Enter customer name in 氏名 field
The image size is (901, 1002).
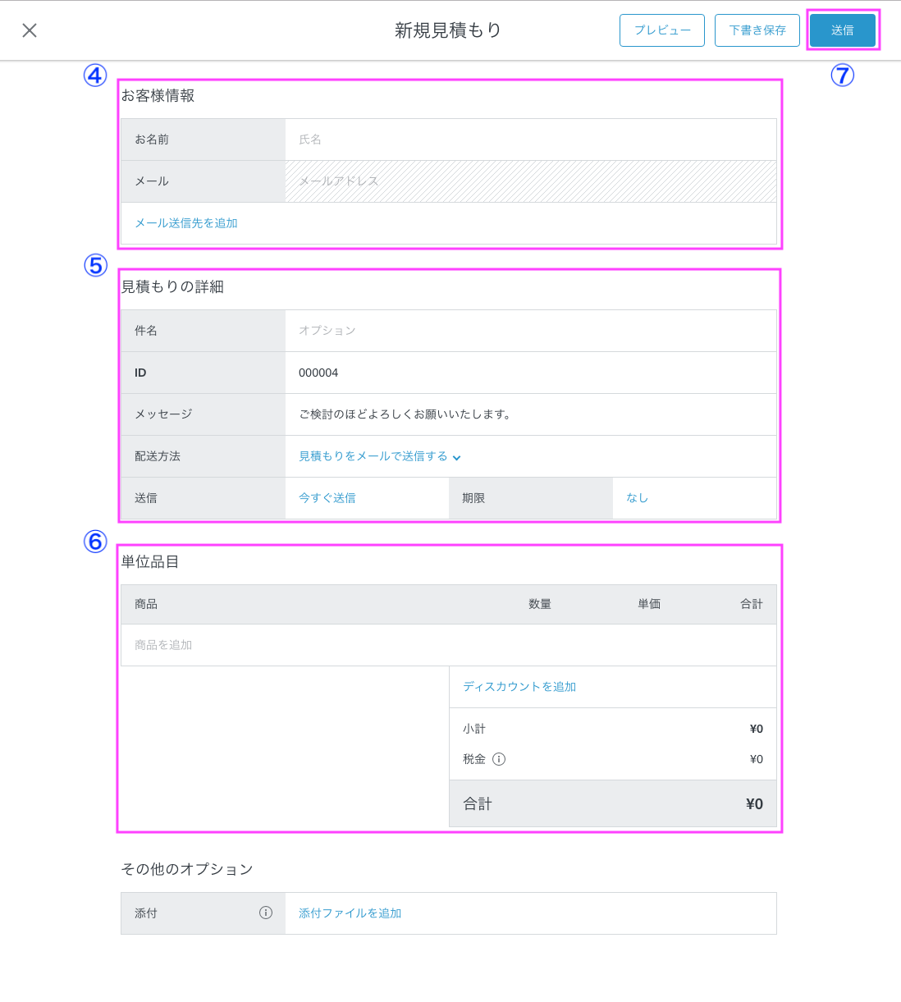pyautogui.click(x=529, y=140)
